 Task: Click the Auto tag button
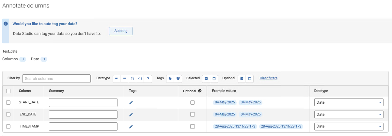(121, 31)
